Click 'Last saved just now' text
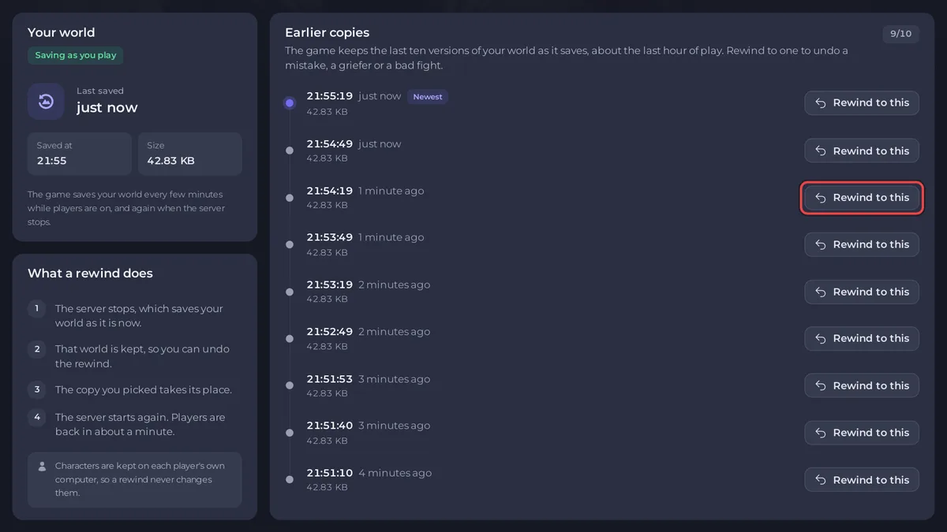 107,101
